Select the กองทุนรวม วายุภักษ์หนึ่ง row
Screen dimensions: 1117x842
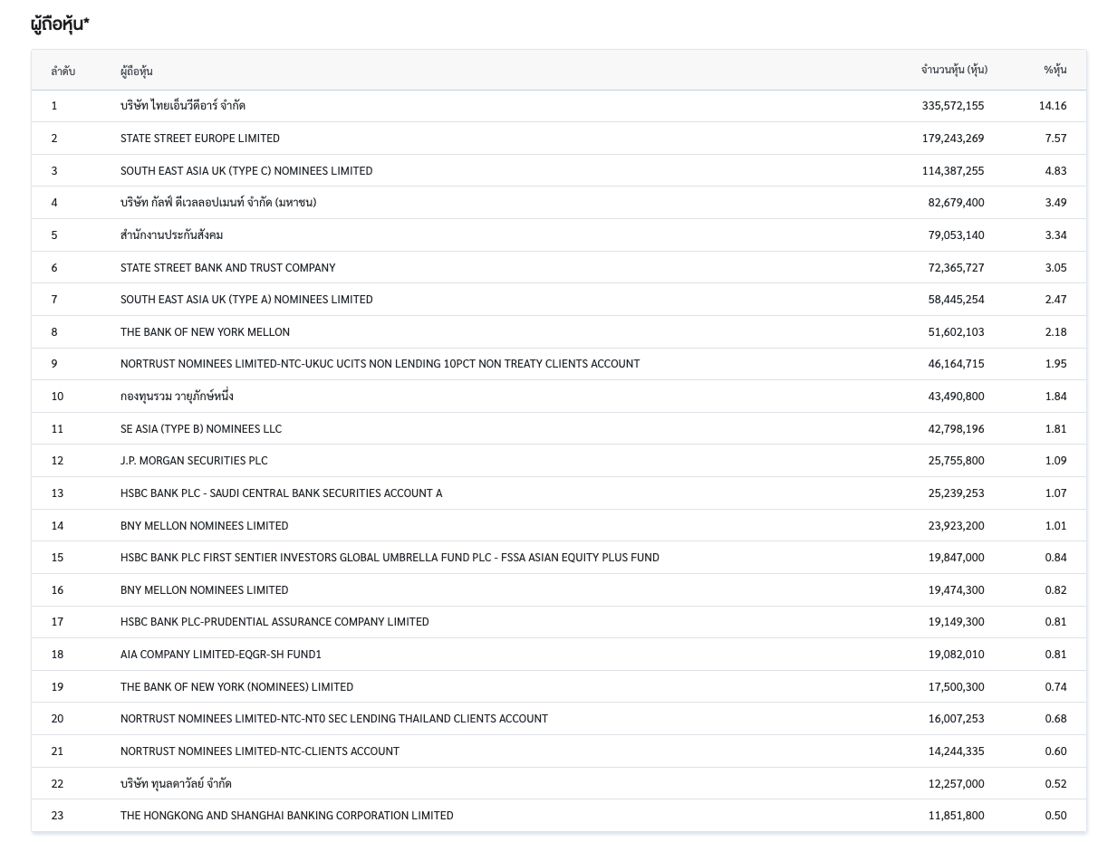177,397
